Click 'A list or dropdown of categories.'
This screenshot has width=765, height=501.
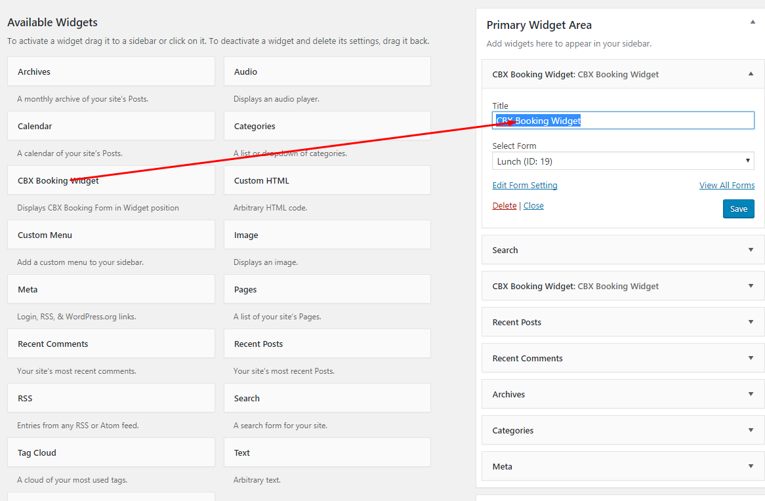(x=290, y=153)
